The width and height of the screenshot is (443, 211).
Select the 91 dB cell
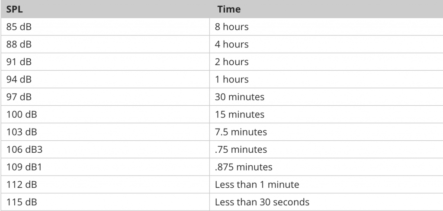[x=19, y=62]
